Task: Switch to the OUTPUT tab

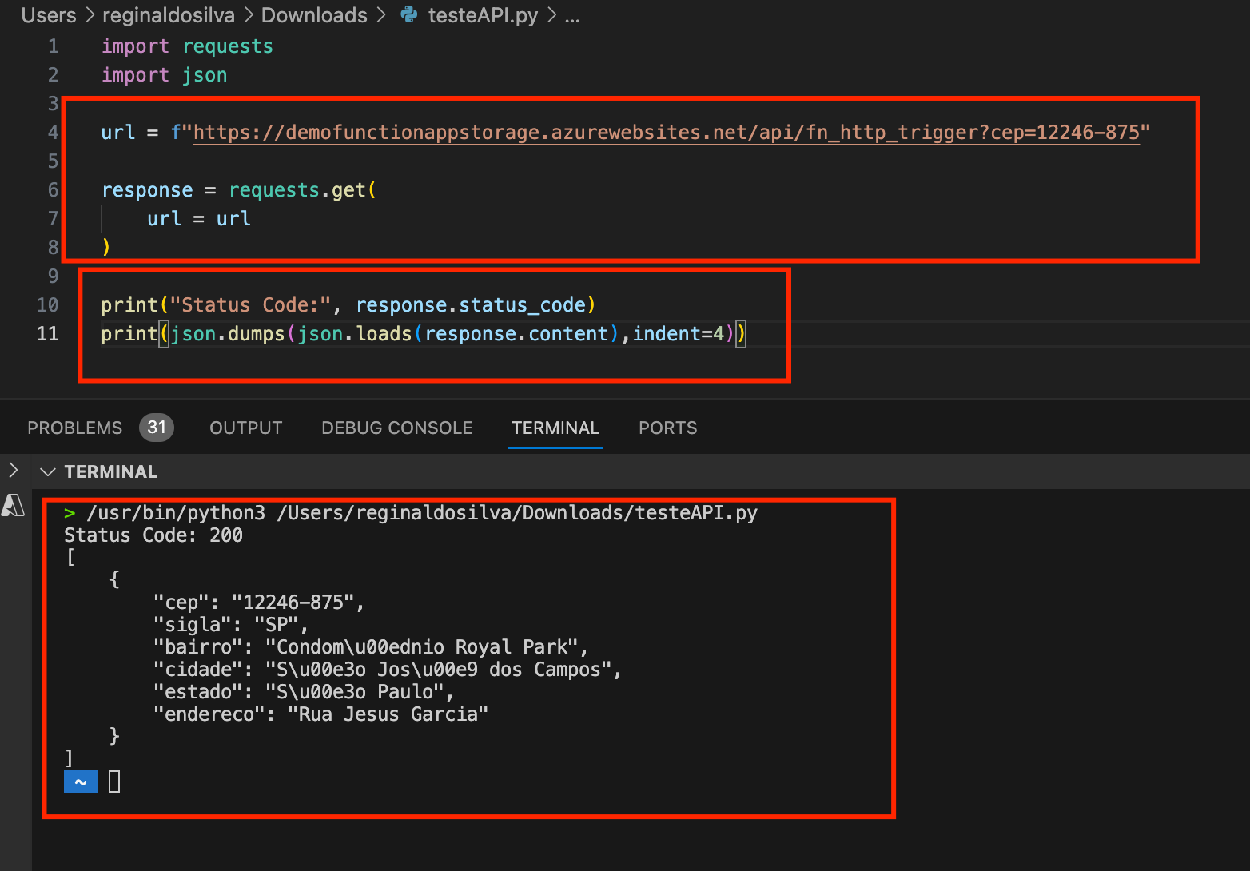Action: (246, 428)
